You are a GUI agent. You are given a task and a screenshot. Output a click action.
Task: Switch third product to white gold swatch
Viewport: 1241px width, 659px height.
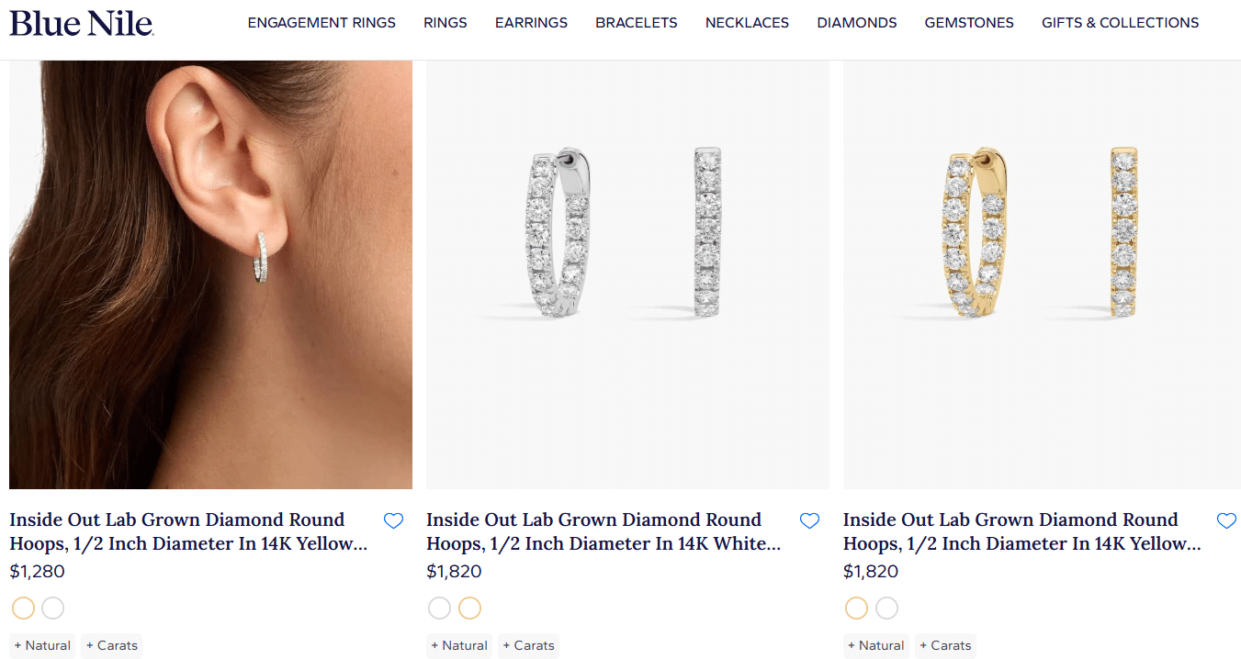(886, 608)
